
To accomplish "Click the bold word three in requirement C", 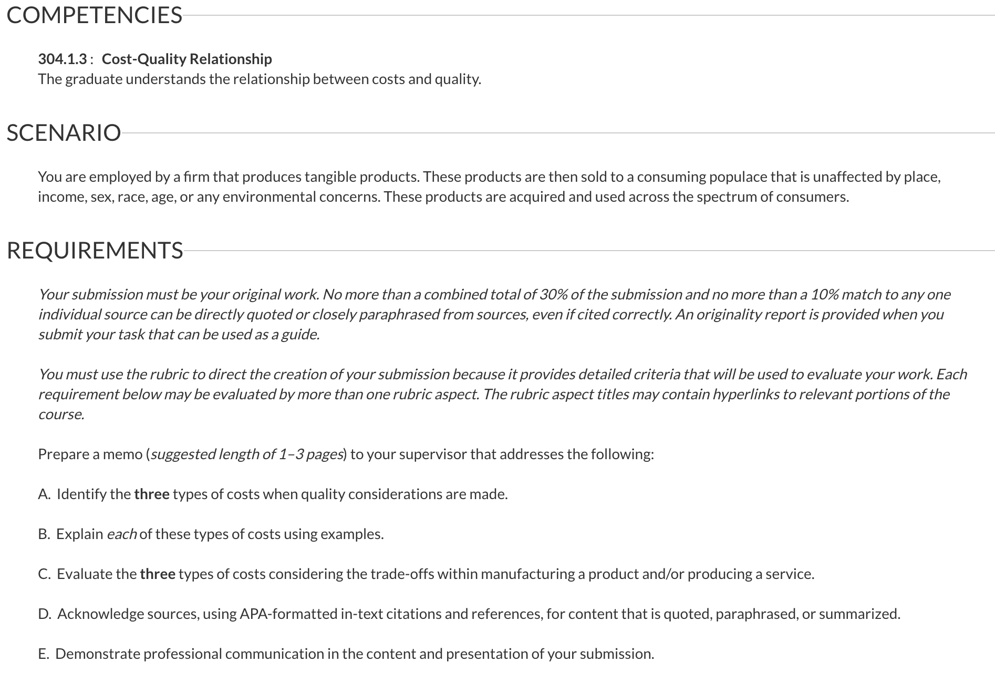I will (158, 574).
